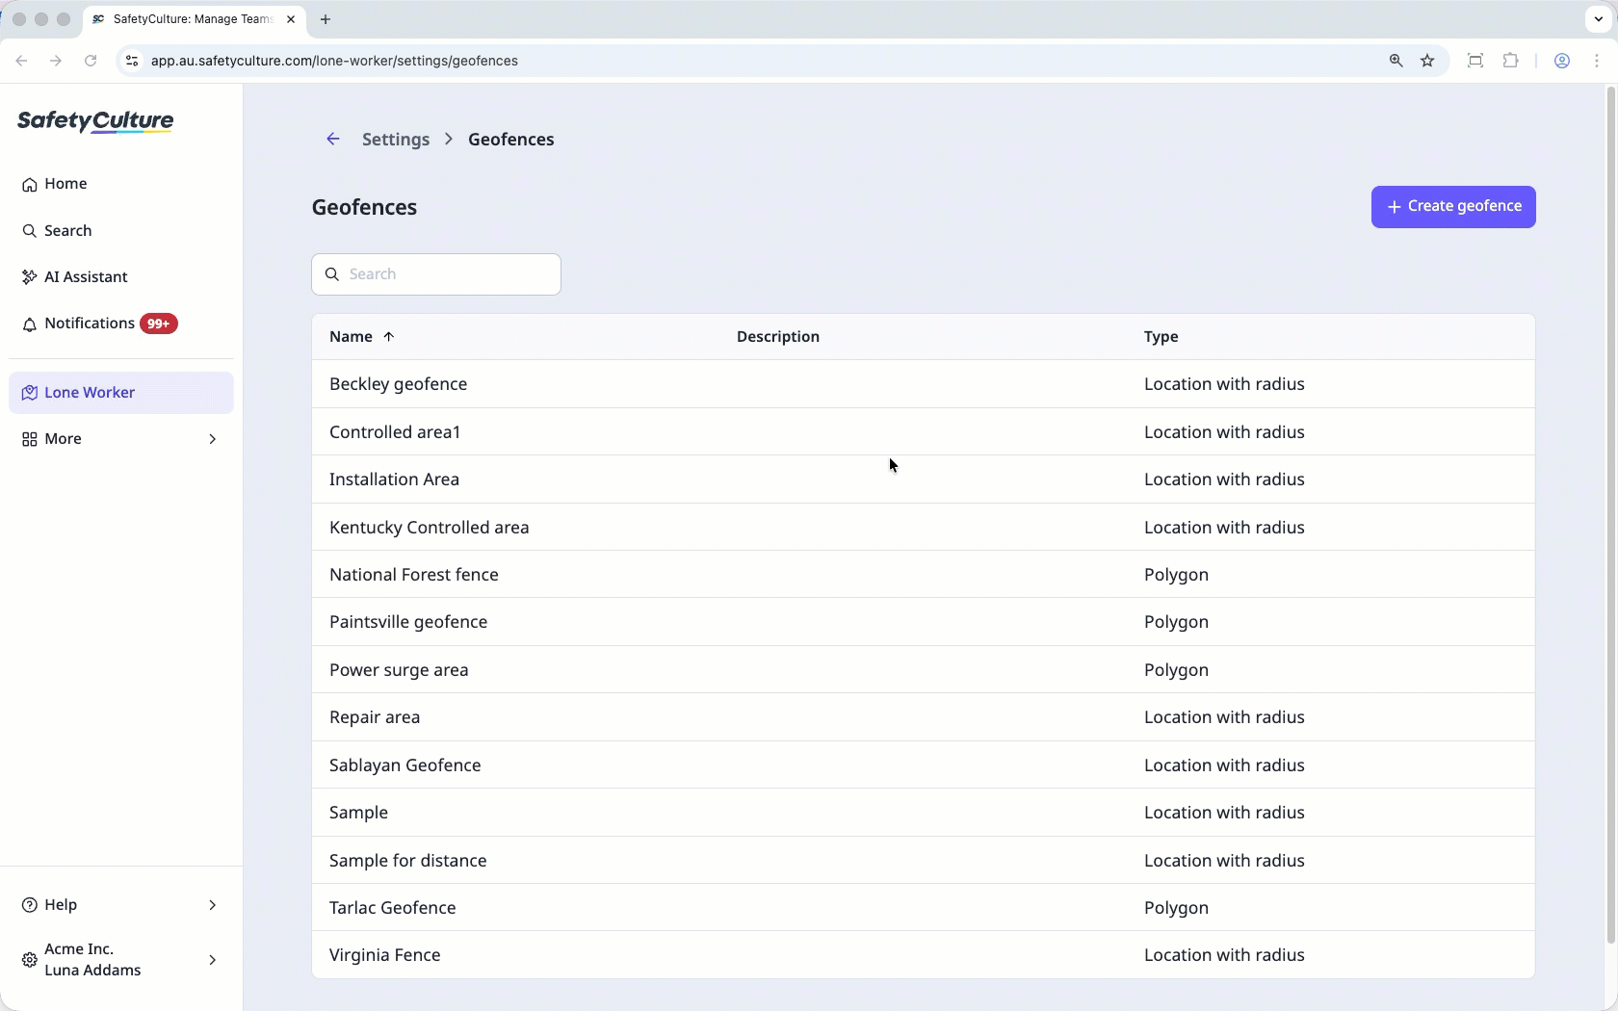
Task: Open the browser extensions puzzle icon
Action: pos(1510,61)
